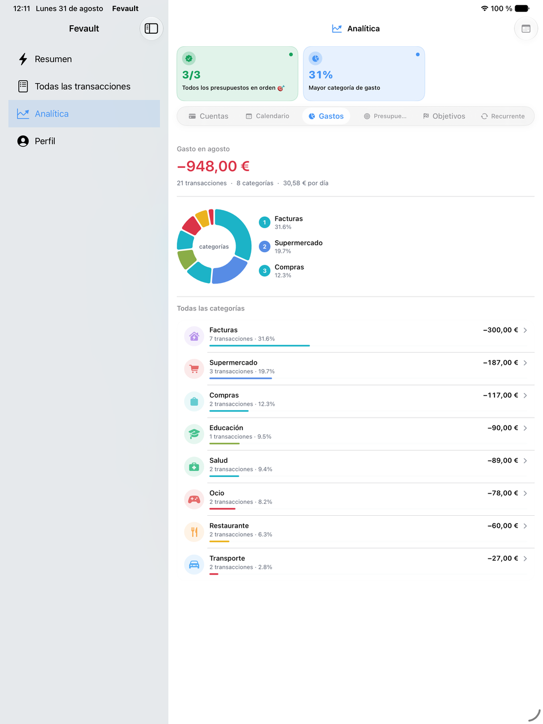Click the Transporte car icon
This screenshot has width=543, height=724.
(194, 564)
